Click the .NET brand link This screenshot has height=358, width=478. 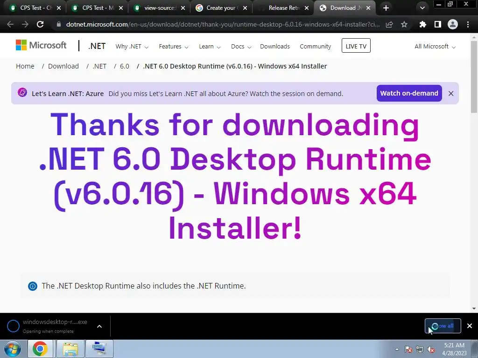tap(97, 46)
